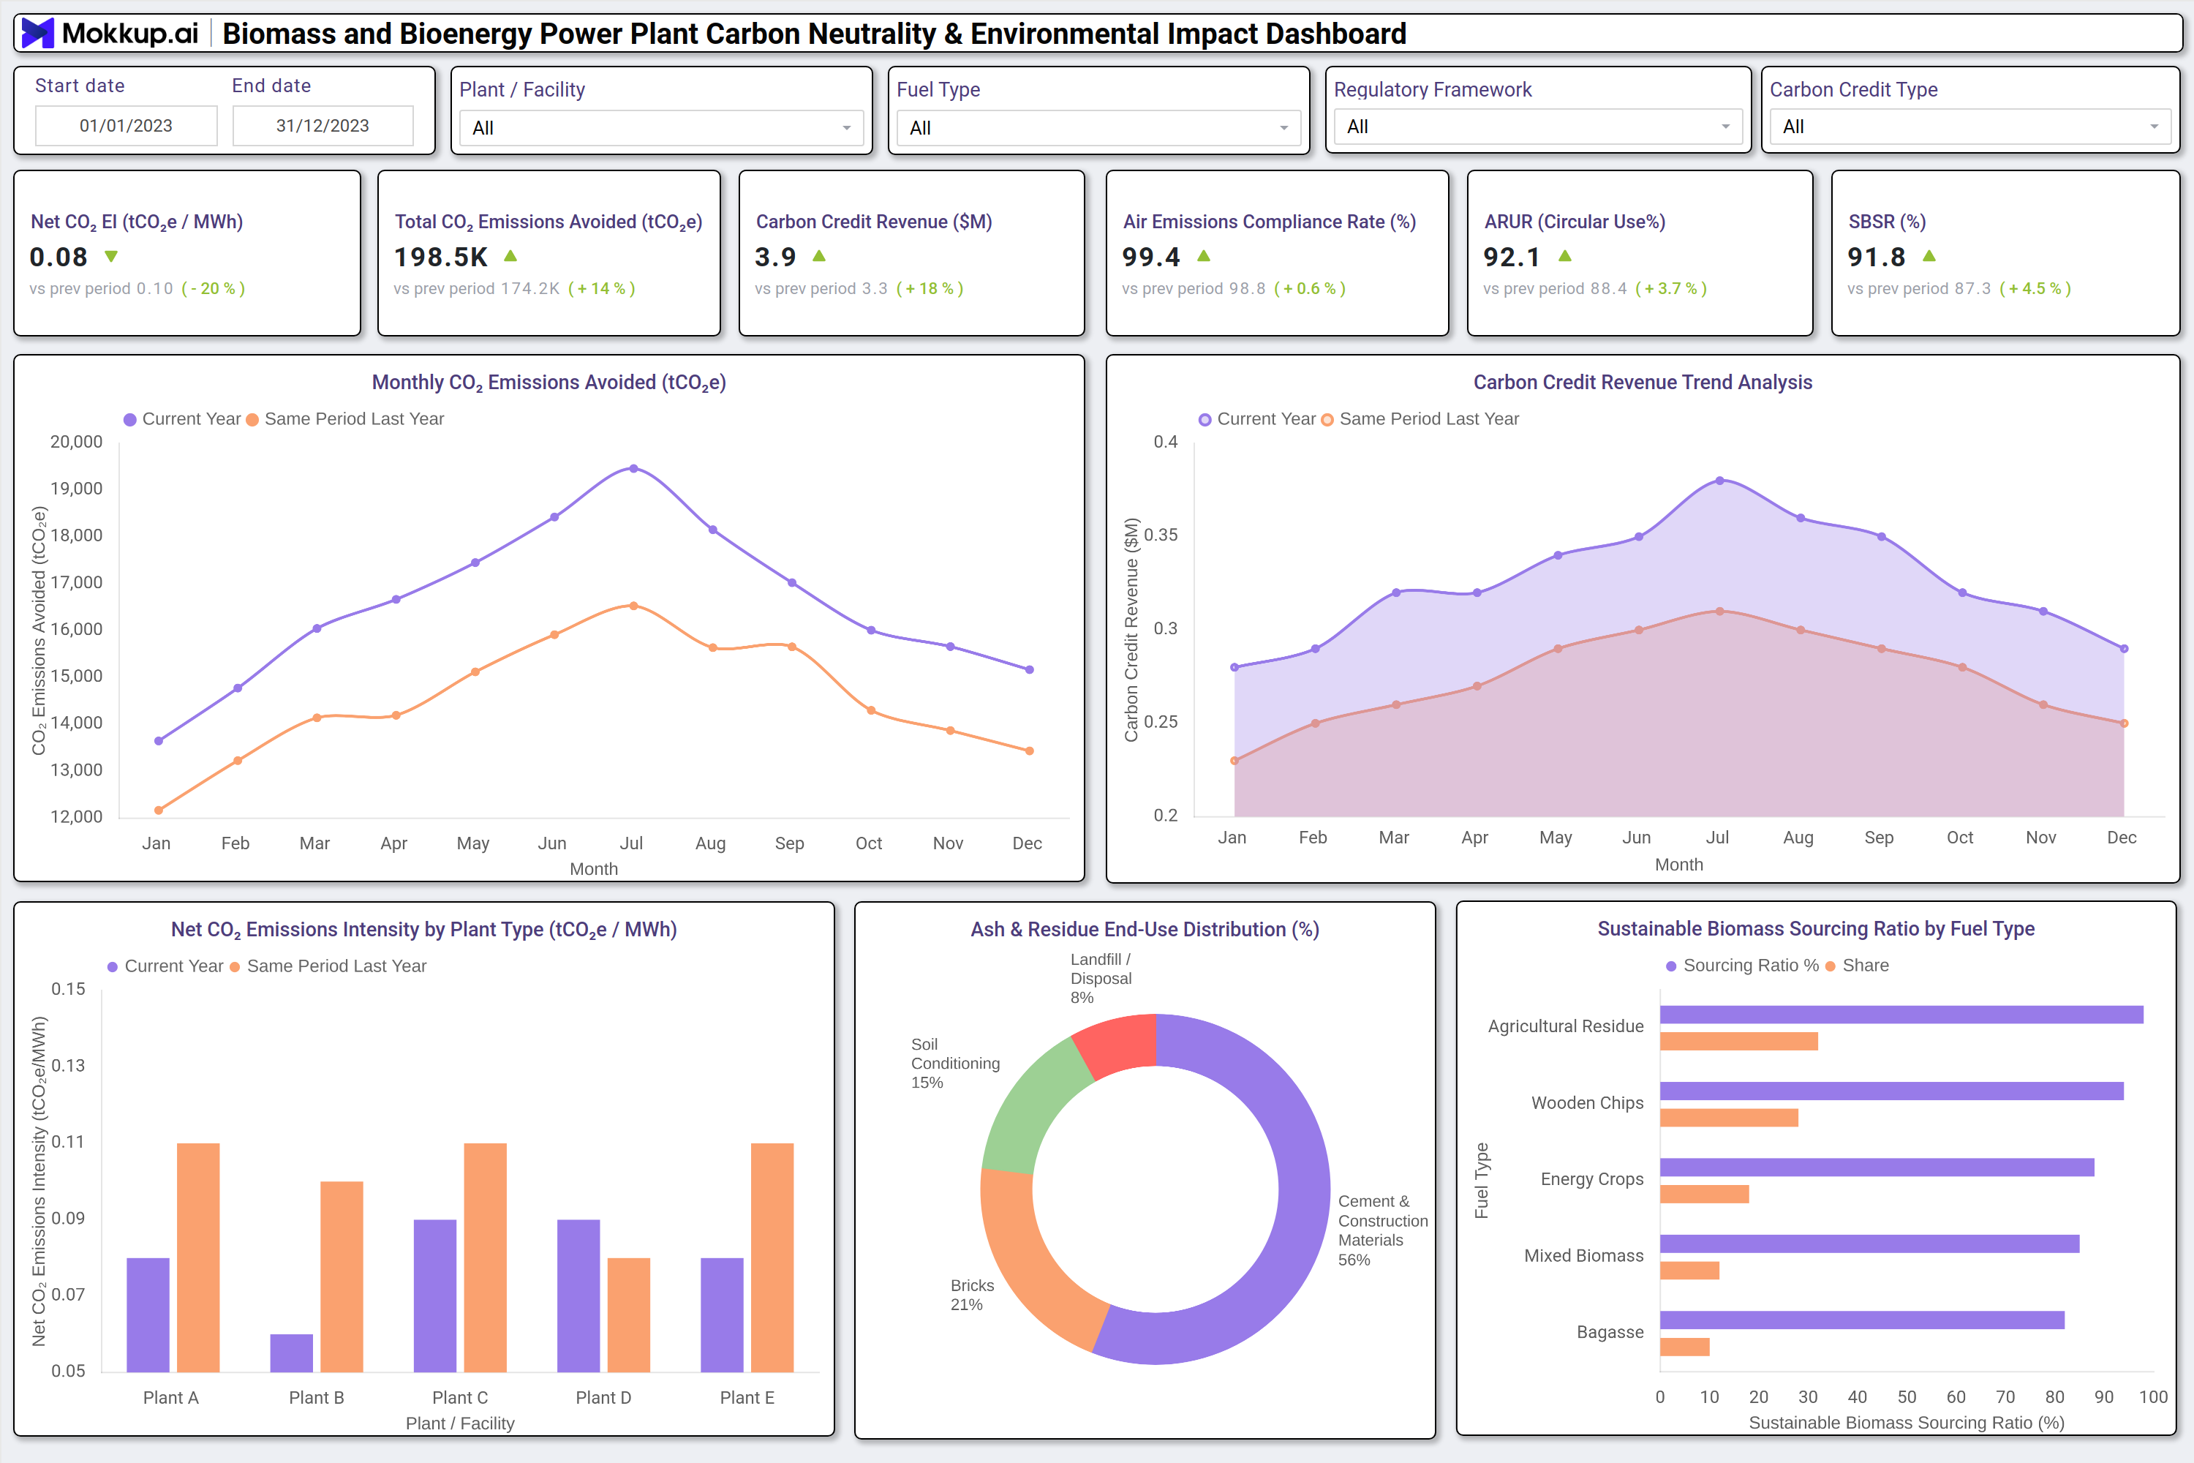Screen dimensions: 2194x1463
Task: Click the Landfill / Disposal 8% label
Action: [x=1101, y=979]
